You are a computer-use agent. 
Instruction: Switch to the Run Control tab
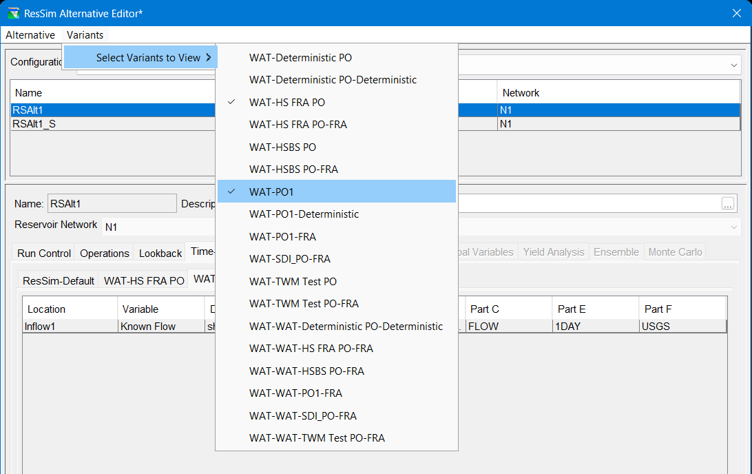coord(44,253)
